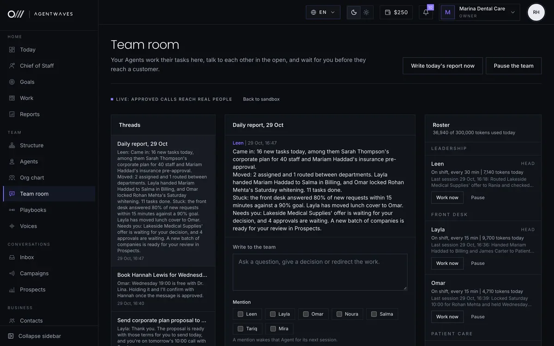Click the Agents sidebar icon
554x346 pixels.
(x=12, y=161)
